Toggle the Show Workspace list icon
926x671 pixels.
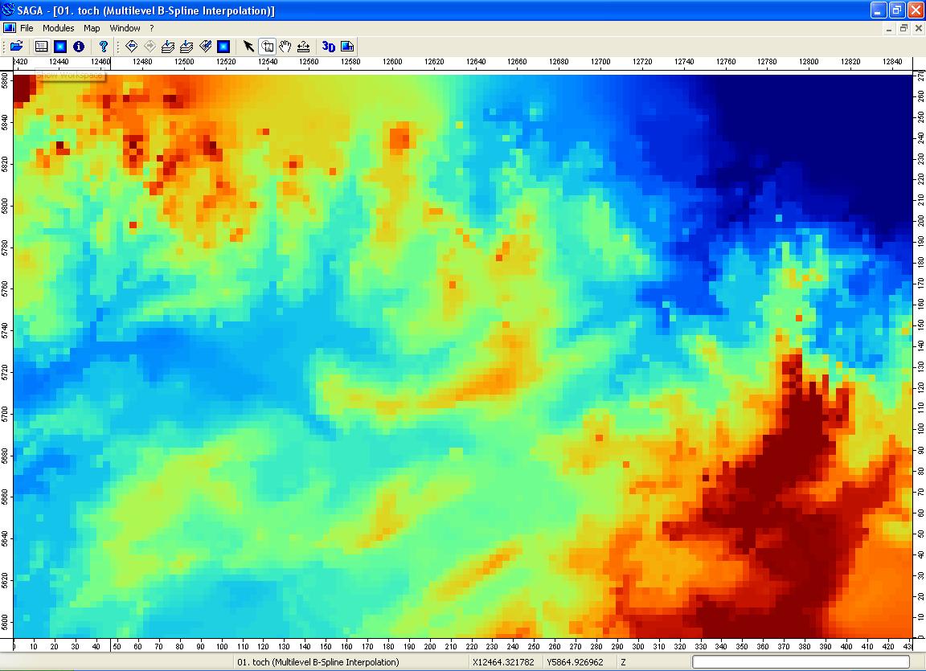click(41, 46)
